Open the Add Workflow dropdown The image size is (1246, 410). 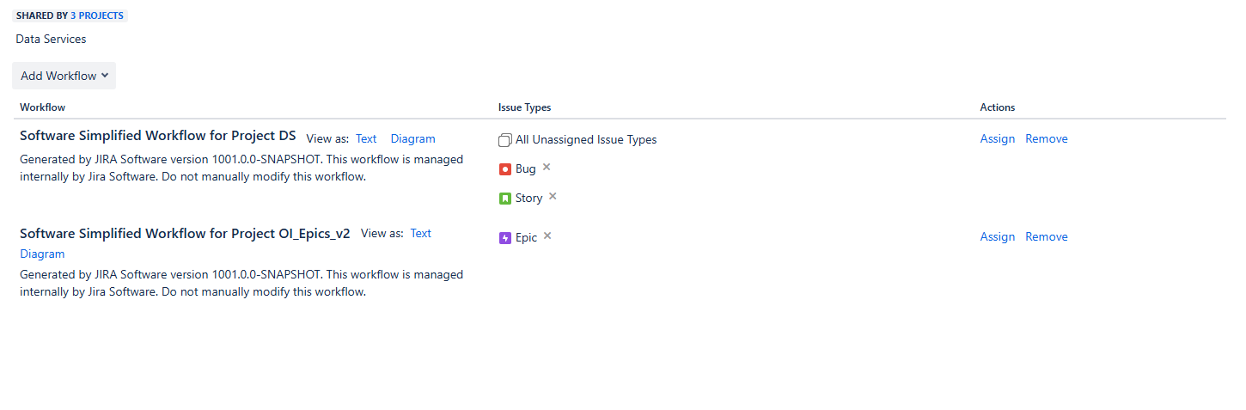coord(64,76)
